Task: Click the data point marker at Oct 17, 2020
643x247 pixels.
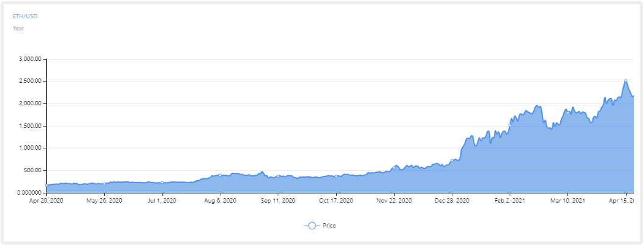Action: point(336,176)
